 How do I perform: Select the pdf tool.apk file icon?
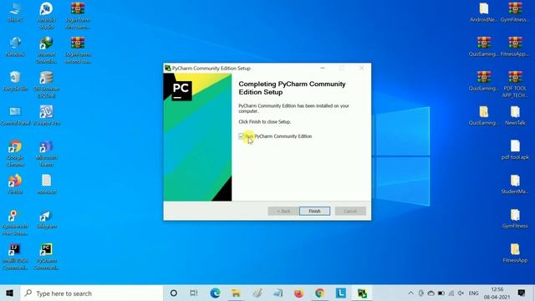515,150
